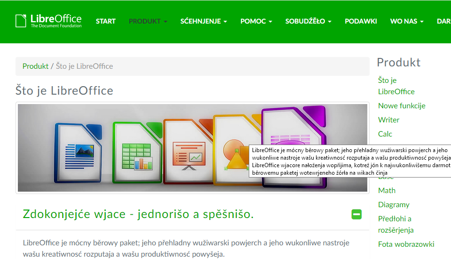Open the START menu item

(105, 21)
